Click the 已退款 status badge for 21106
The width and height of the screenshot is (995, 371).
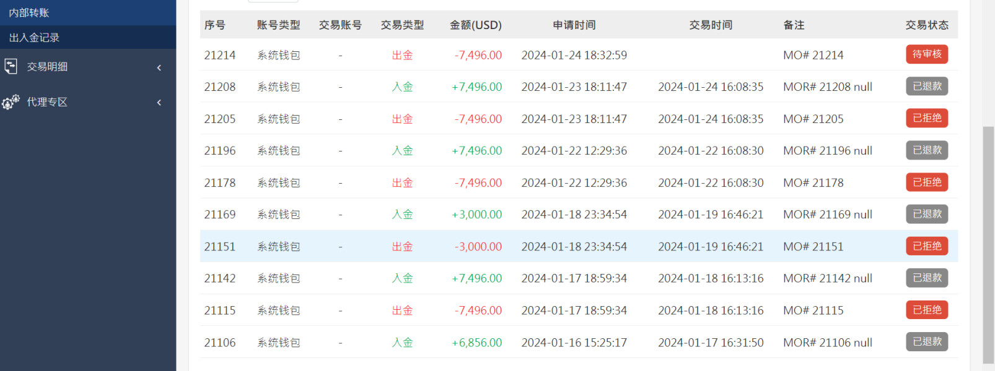click(x=927, y=342)
